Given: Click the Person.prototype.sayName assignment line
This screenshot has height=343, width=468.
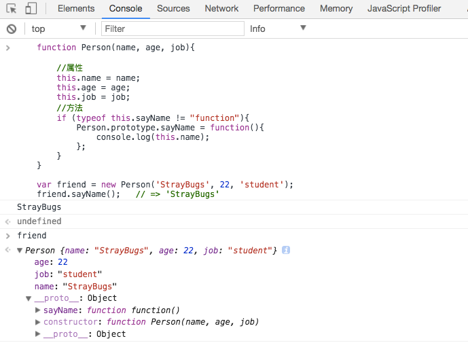Looking at the screenshot, I should tap(170, 128).
